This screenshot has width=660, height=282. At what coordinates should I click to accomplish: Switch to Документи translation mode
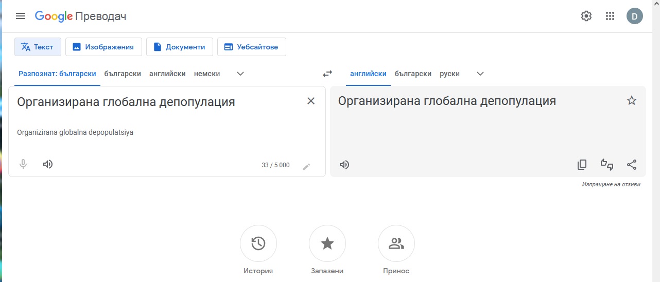[180, 47]
